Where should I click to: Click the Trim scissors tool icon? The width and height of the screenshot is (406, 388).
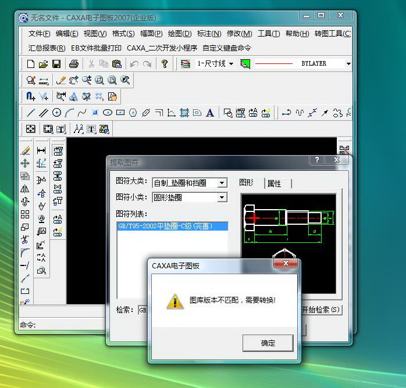25,240
